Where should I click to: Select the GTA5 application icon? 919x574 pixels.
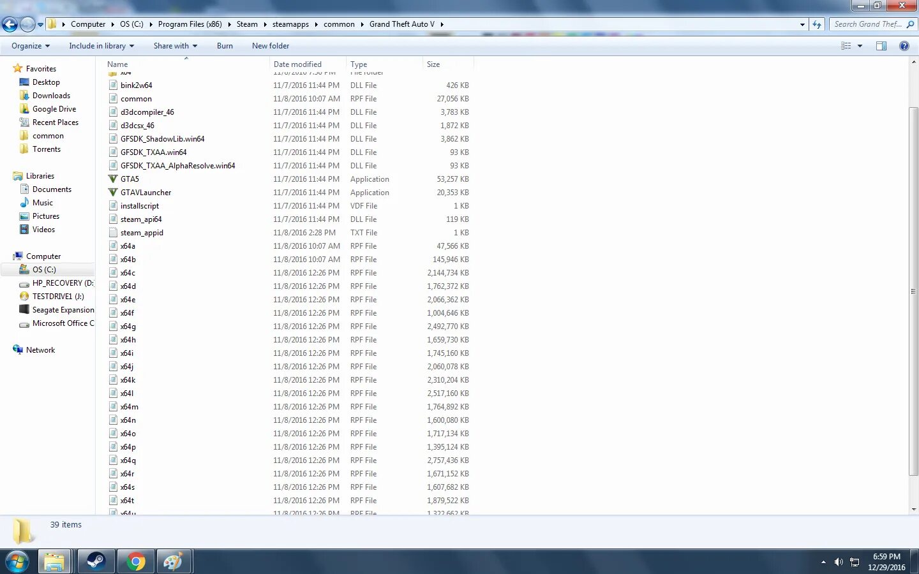(x=113, y=179)
